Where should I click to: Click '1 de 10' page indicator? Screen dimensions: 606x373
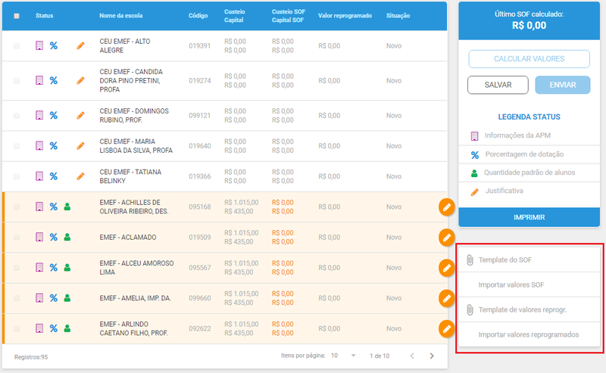pos(380,356)
